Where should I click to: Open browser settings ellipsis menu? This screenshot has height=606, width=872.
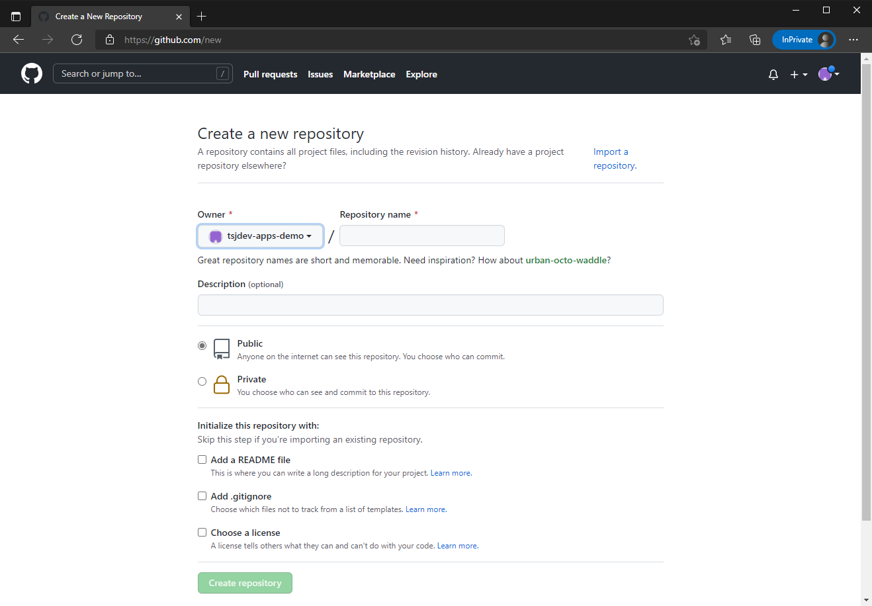[853, 40]
